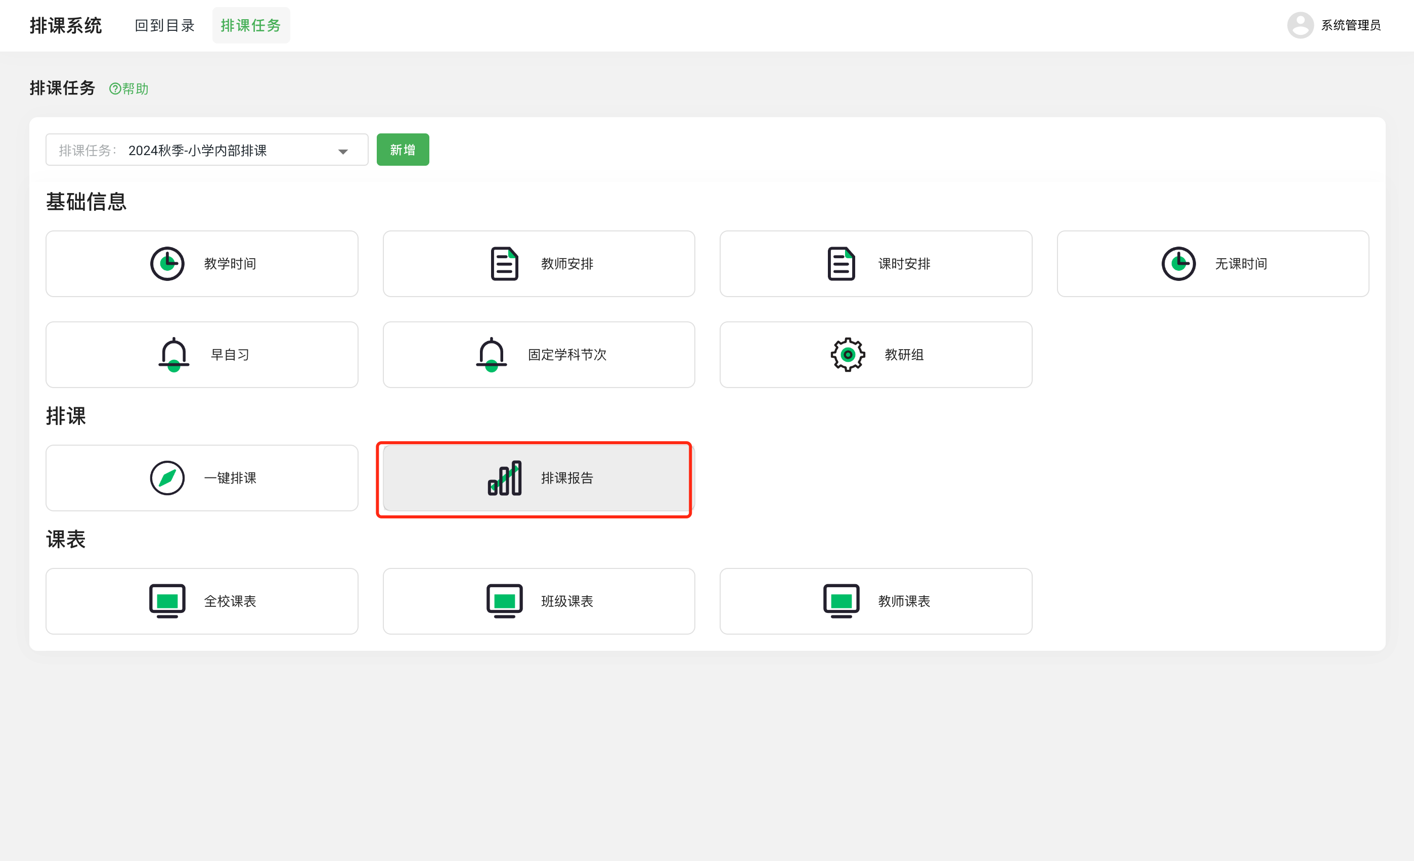
Task: Click the 排课系统 logo title
Action: tap(65, 25)
